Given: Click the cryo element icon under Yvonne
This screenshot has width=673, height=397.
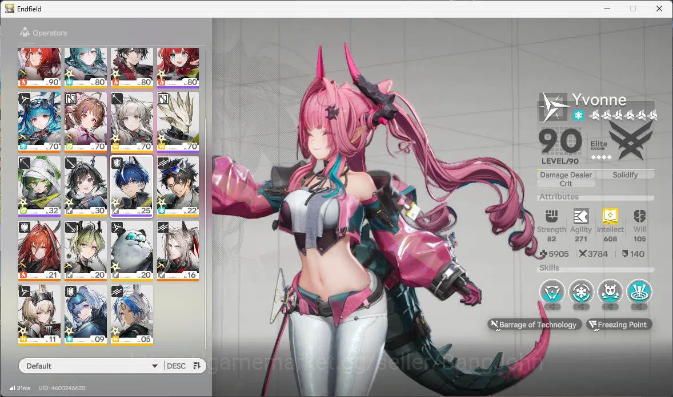Looking at the screenshot, I should click(578, 115).
